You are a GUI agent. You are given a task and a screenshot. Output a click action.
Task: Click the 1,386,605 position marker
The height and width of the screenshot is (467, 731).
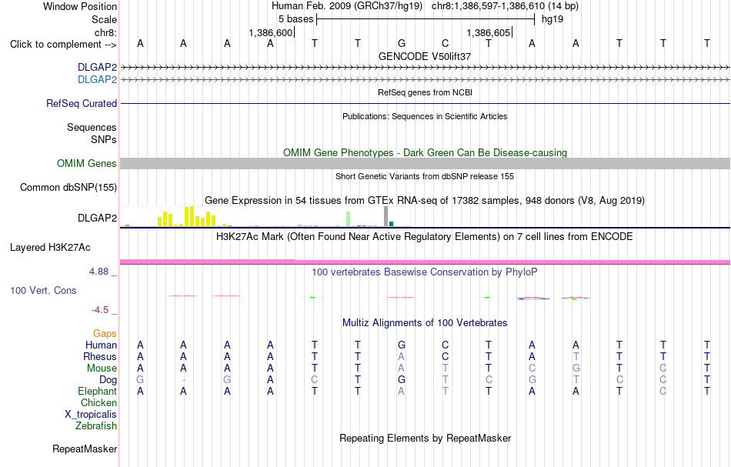(488, 32)
